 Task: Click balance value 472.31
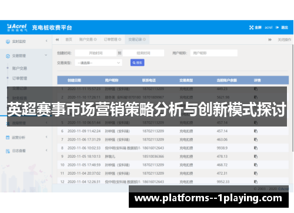pos(222,174)
